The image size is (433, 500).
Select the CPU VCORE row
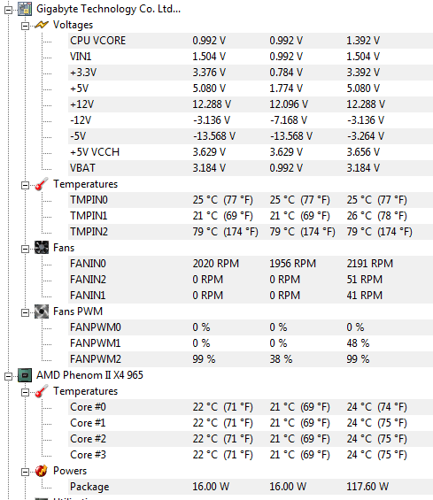[x=251, y=41]
